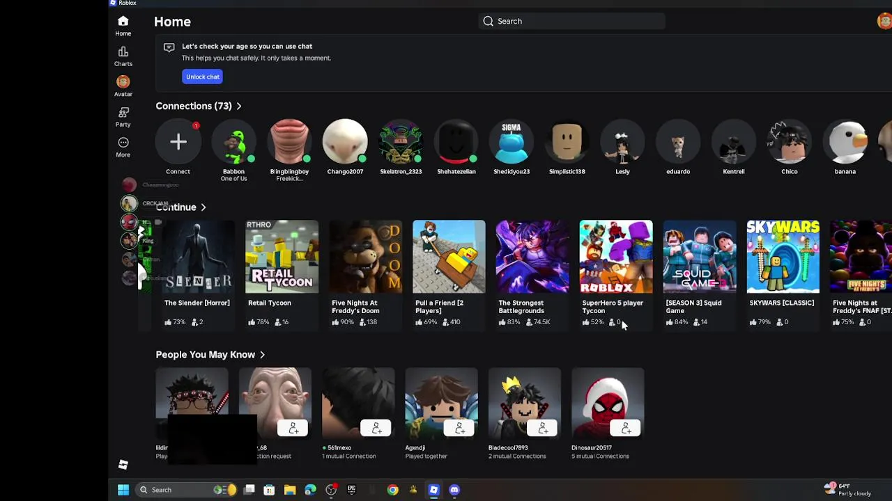
Task: Click the Unlock chat button
Action: click(203, 77)
